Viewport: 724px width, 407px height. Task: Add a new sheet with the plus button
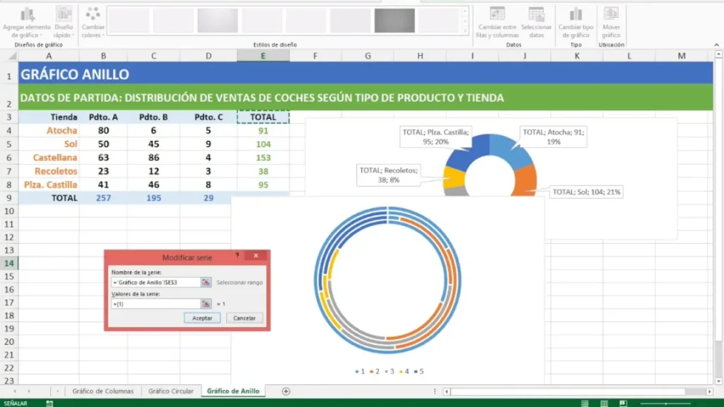pos(286,391)
